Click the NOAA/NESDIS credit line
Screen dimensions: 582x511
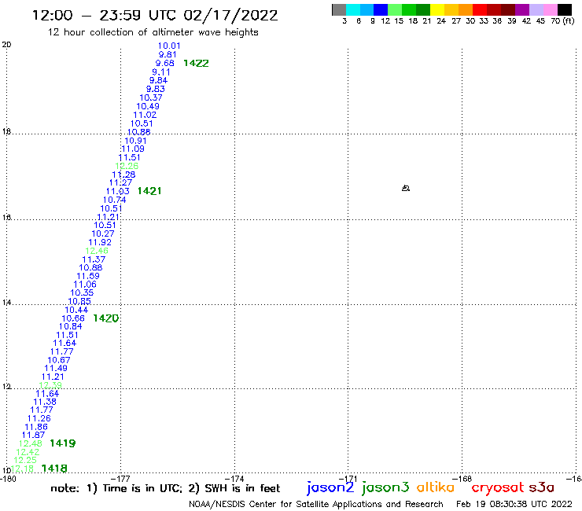click(316, 505)
